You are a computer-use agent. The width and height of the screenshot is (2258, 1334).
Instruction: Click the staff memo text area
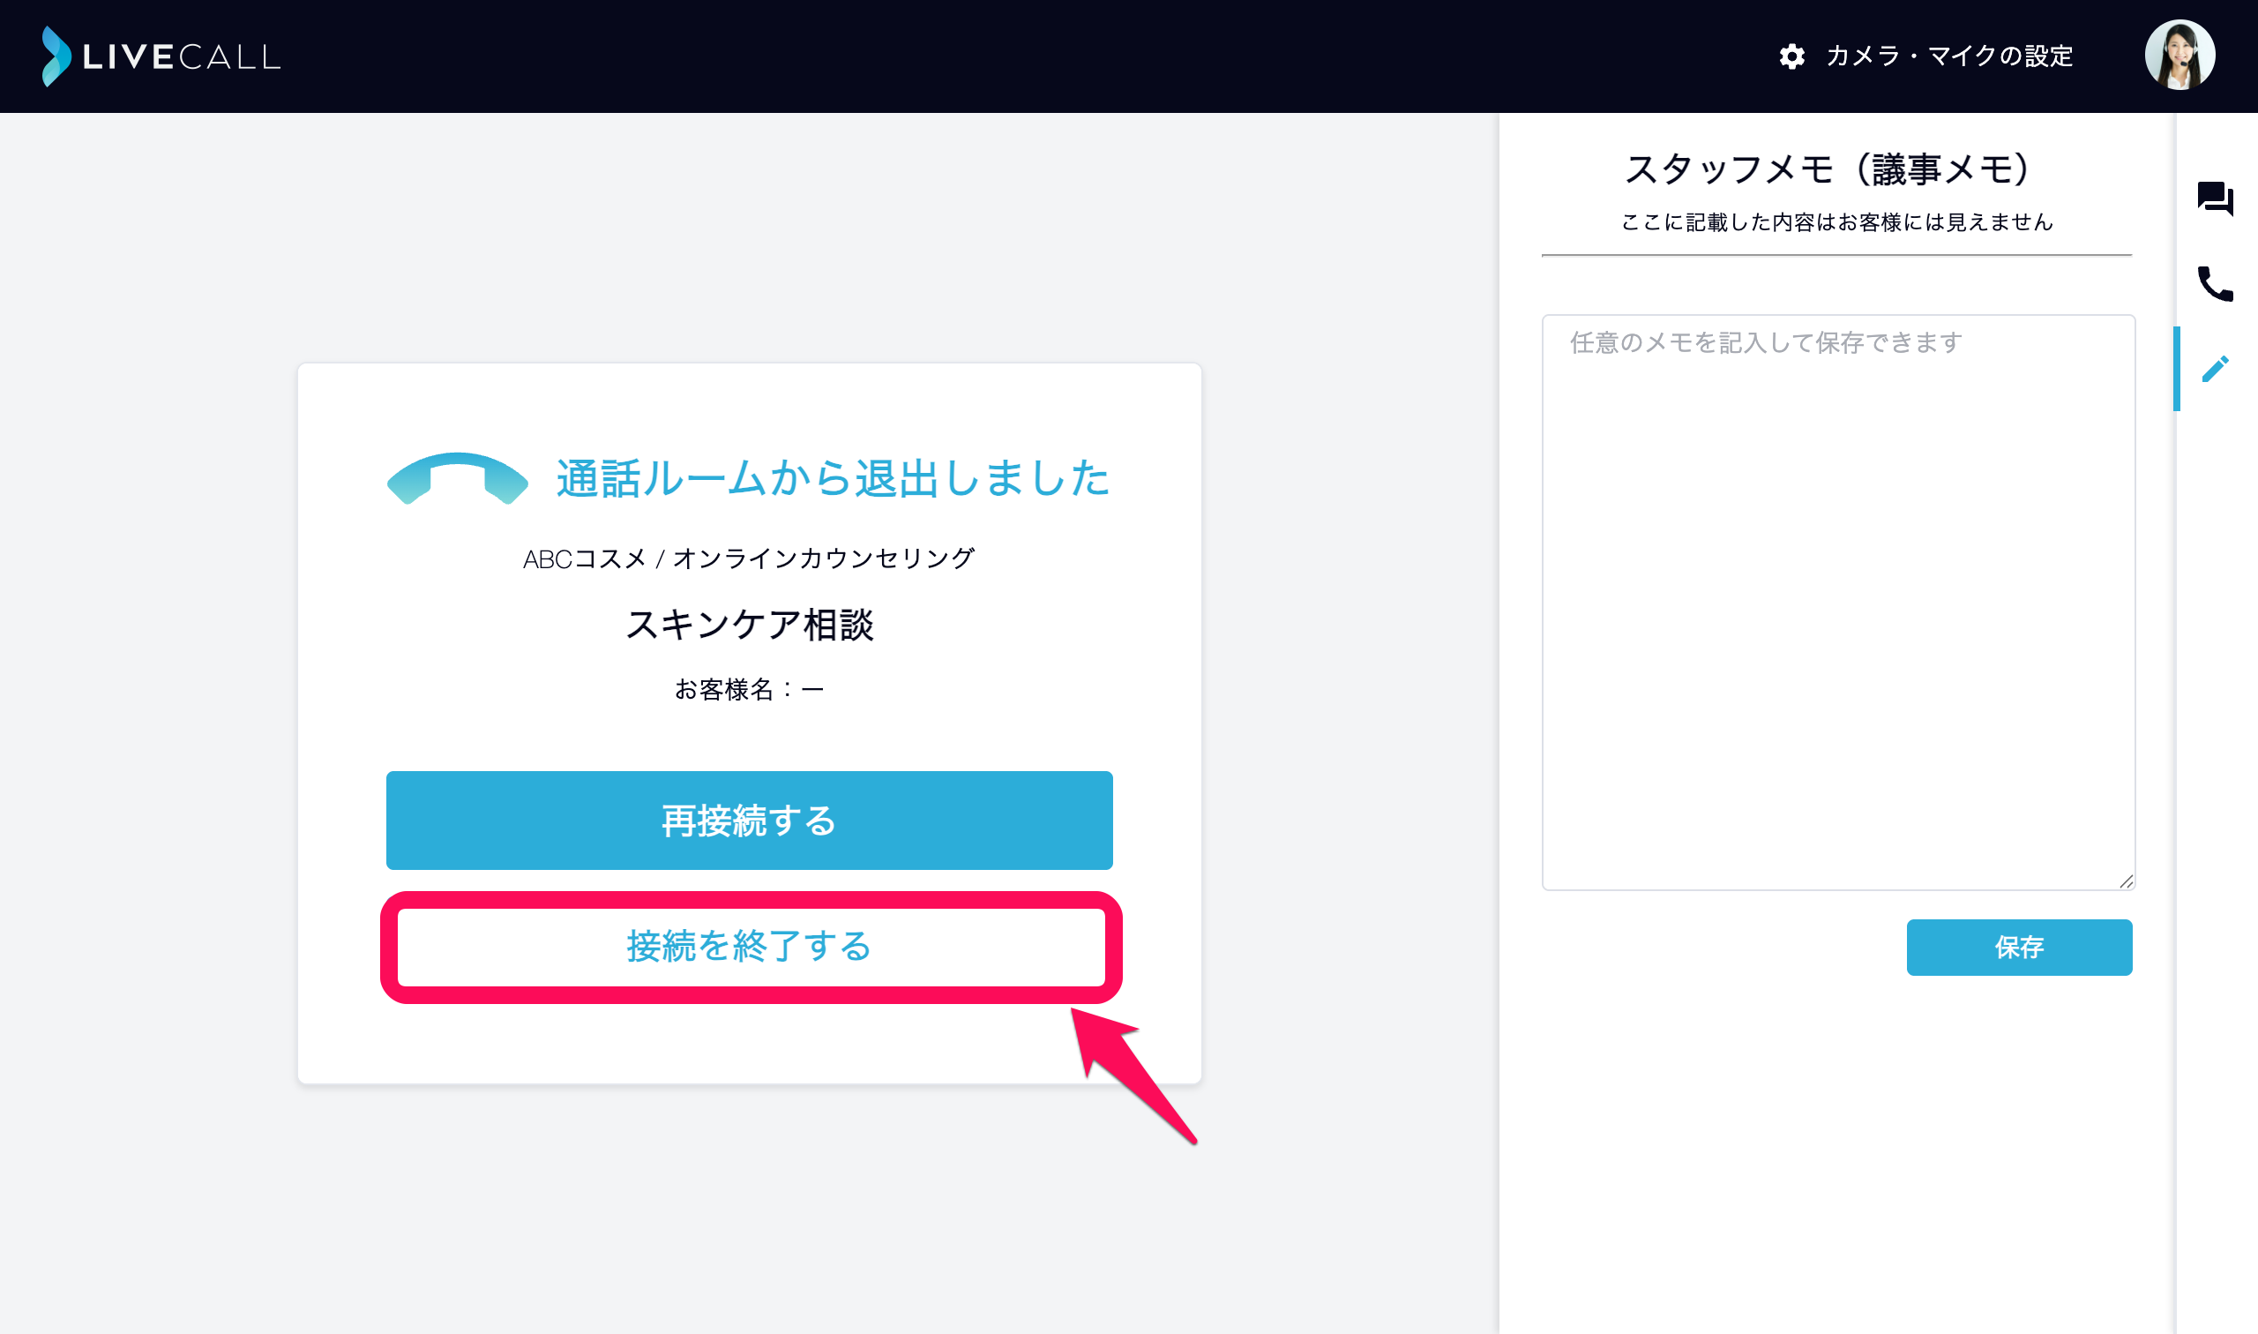[x=1838, y=603]
